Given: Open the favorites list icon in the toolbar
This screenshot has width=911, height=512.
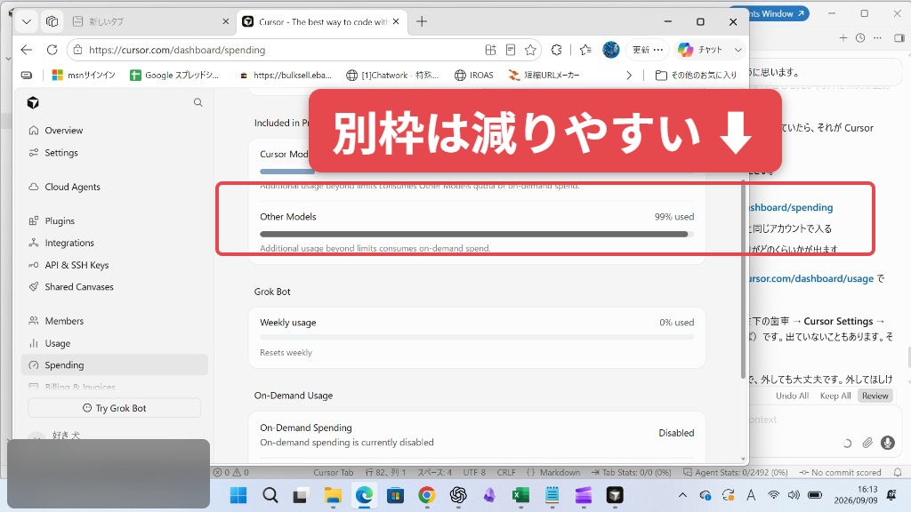Looking at the screenshot, I should [585, 50].
